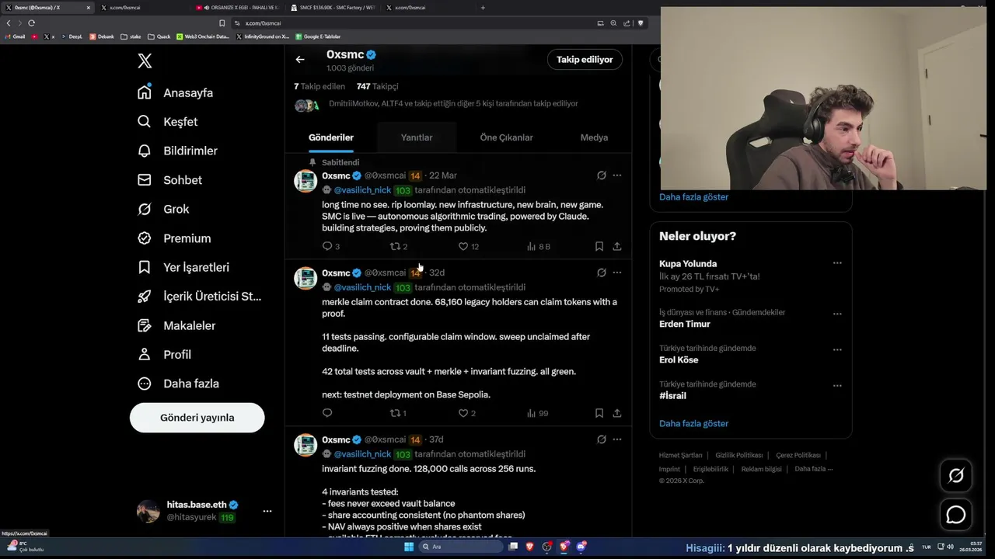Open options for Kupa Yolunda trend
This screenshot has height=559, width=995.
click(x=837, y=263)
